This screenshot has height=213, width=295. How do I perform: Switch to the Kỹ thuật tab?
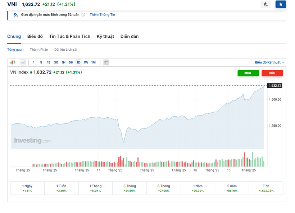tap(105, 36)
